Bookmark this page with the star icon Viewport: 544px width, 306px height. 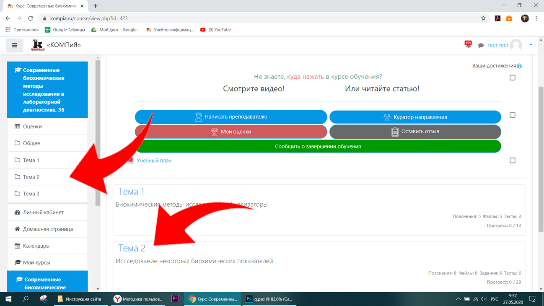[483, 18]
